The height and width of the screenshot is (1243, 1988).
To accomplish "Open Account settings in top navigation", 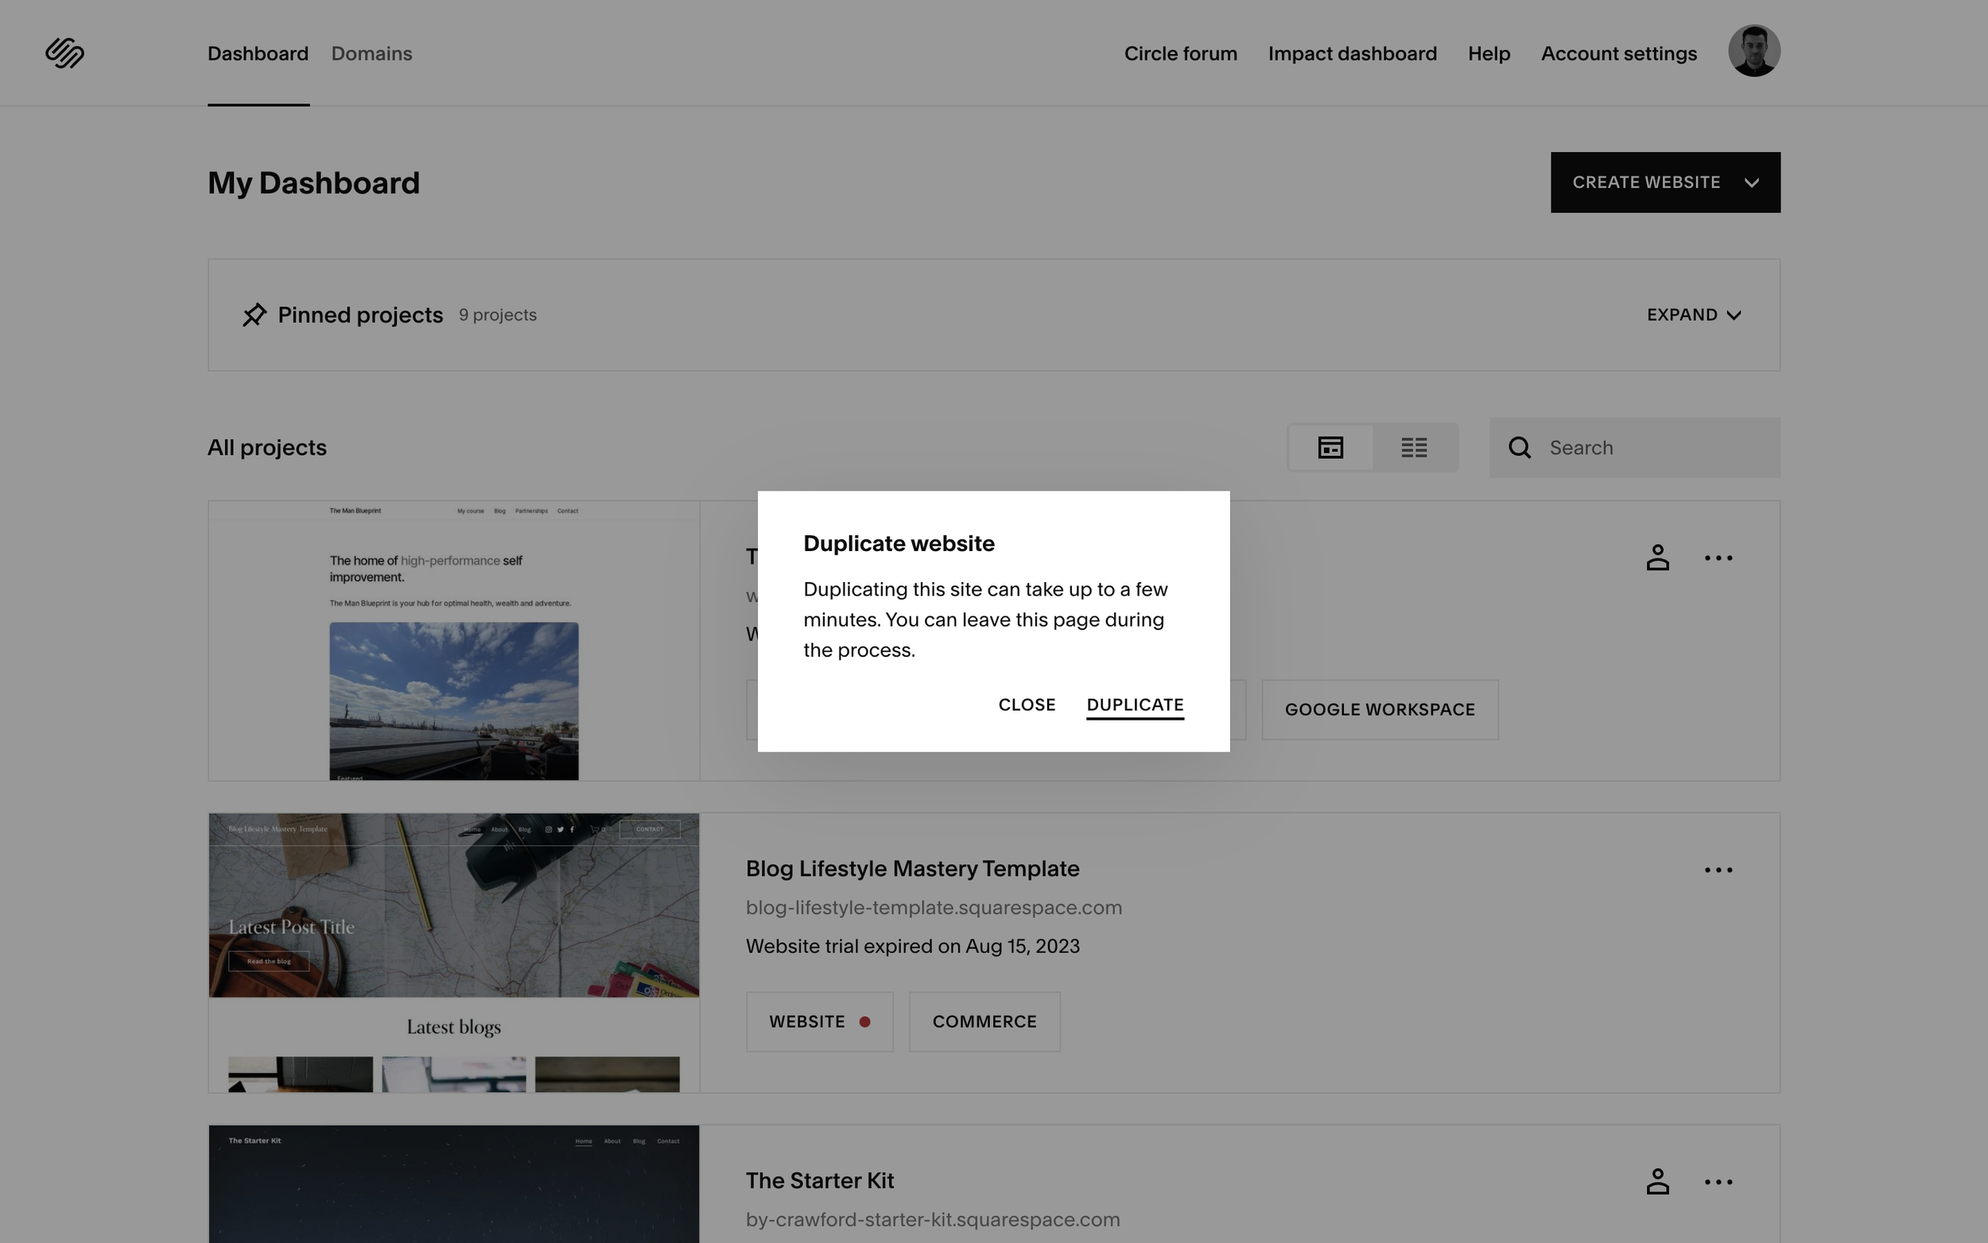I will 1618,53.
